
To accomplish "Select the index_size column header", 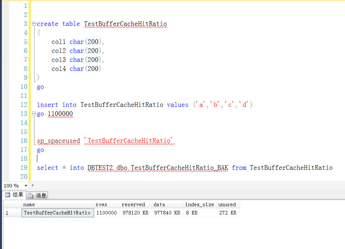I will point(200,204).
